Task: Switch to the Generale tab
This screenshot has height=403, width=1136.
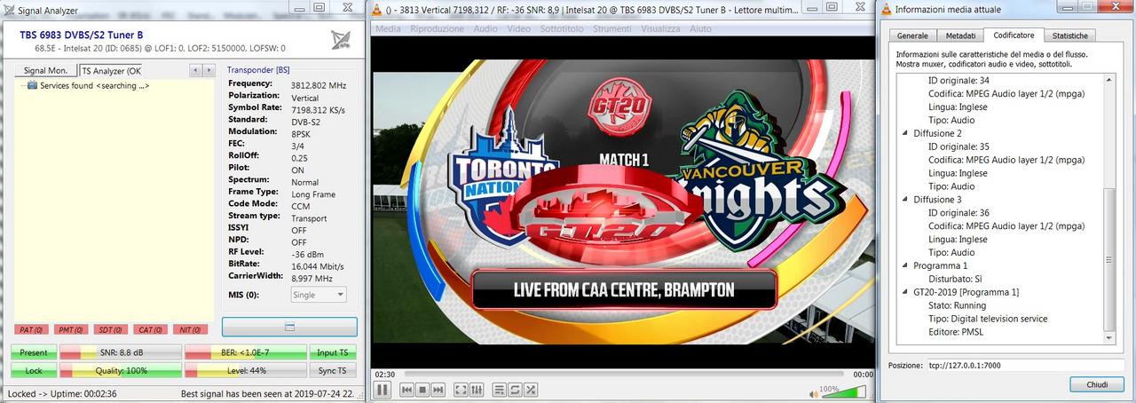Action: (912, 36)
